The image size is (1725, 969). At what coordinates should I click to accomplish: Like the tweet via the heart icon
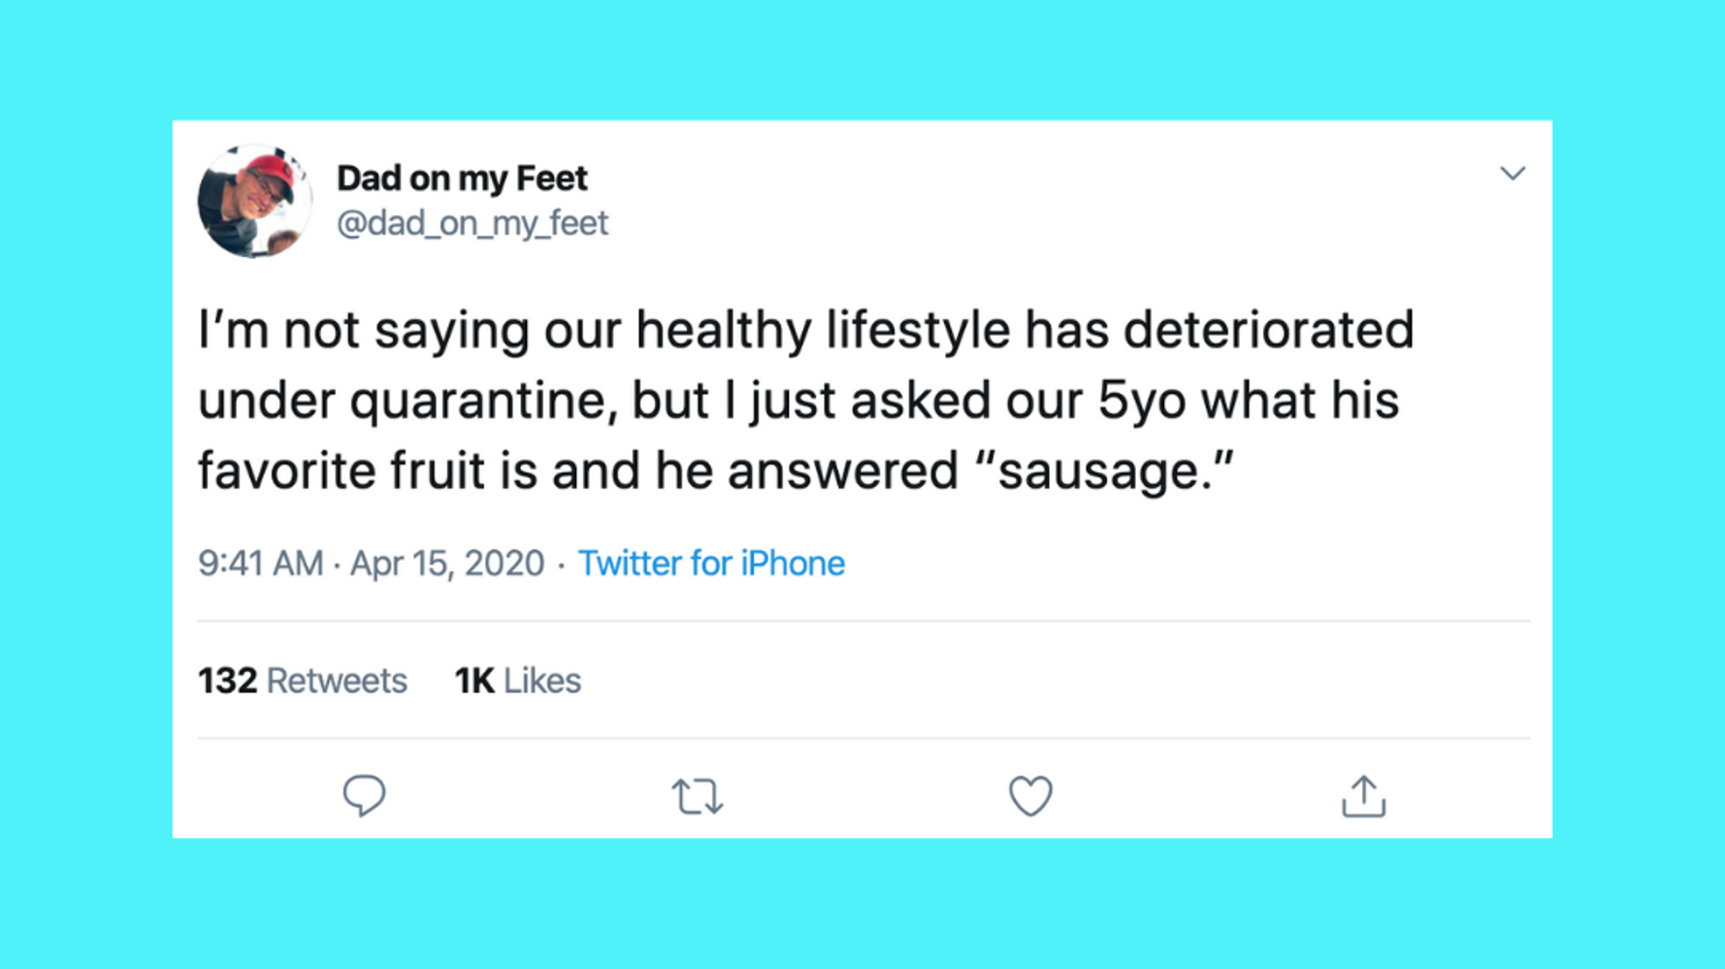point(1030,795)
